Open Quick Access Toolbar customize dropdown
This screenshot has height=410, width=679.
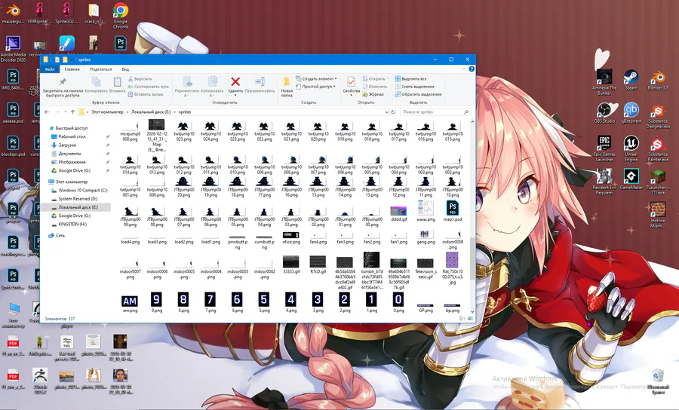pyautogui.click(x=72, y=60)
